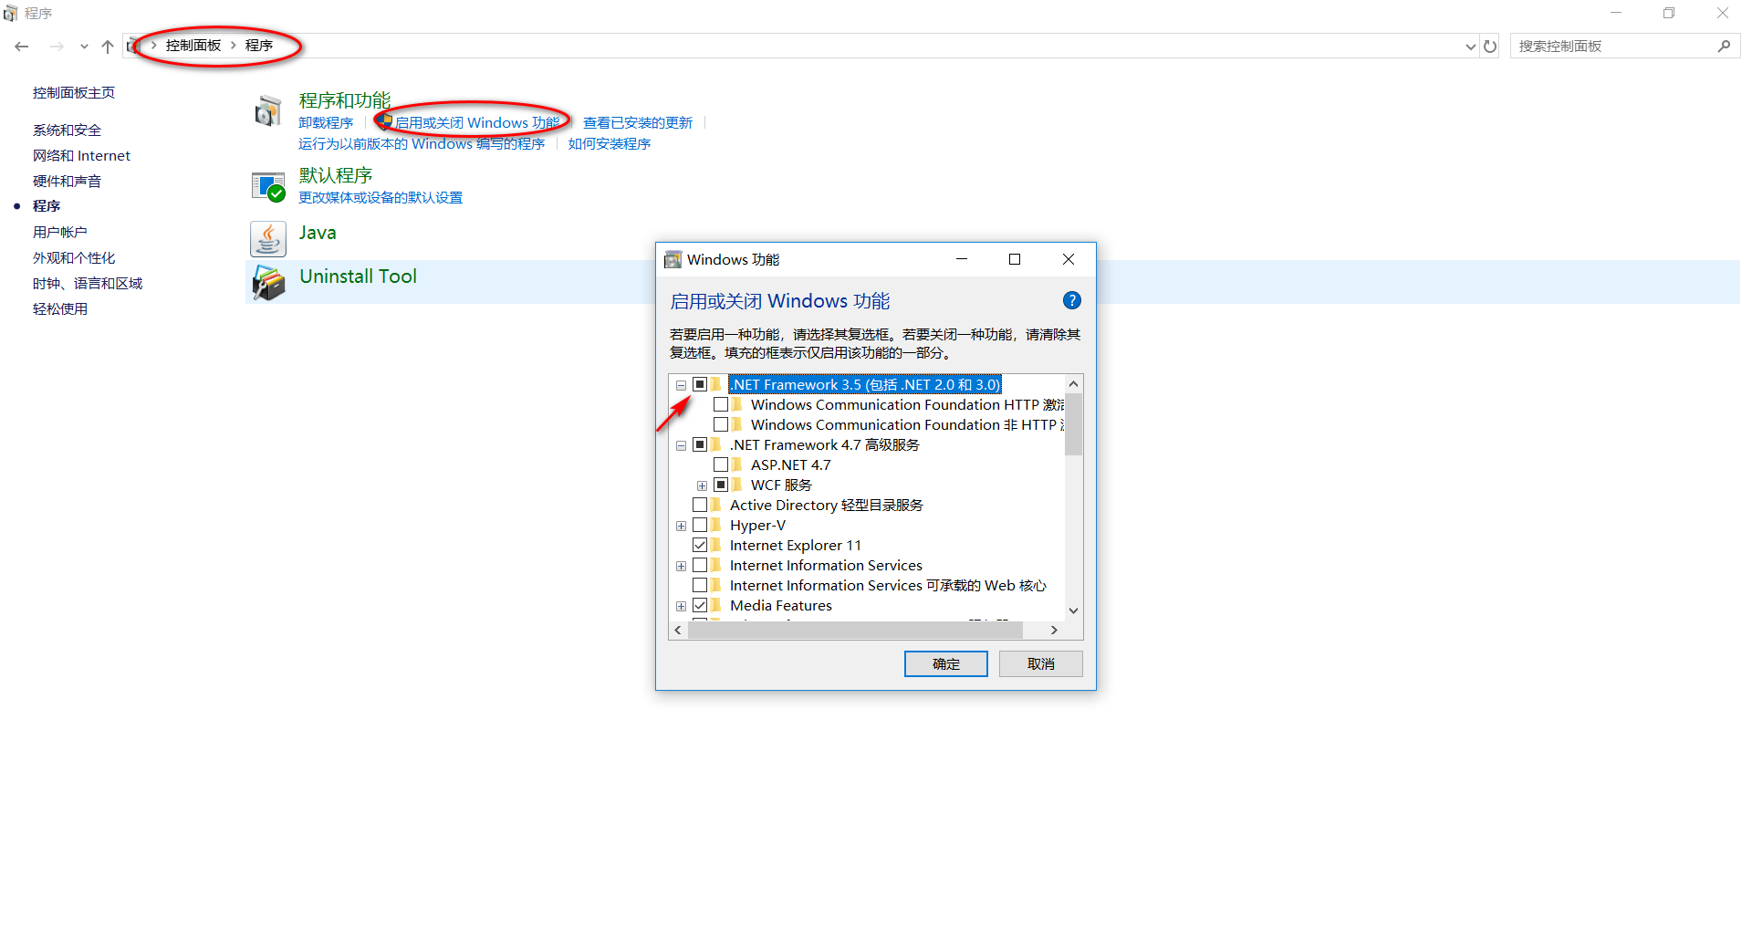Open 控制面板 from the breadcrumb

pyautogui.click(x=194, y=44)
